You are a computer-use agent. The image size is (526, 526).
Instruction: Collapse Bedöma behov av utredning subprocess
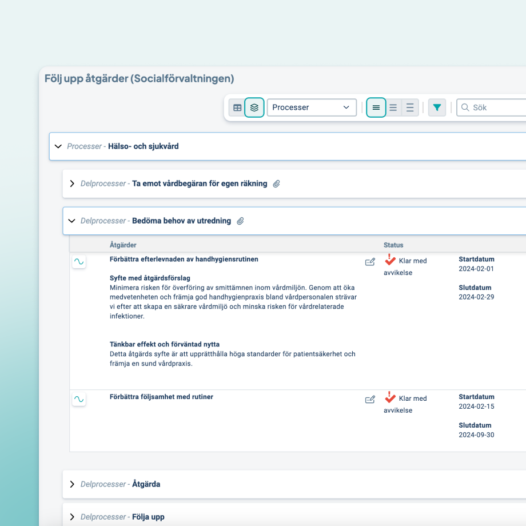[72, 221]
